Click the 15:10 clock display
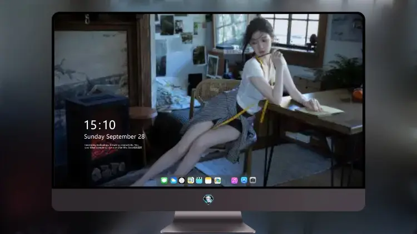 (100, 125)
